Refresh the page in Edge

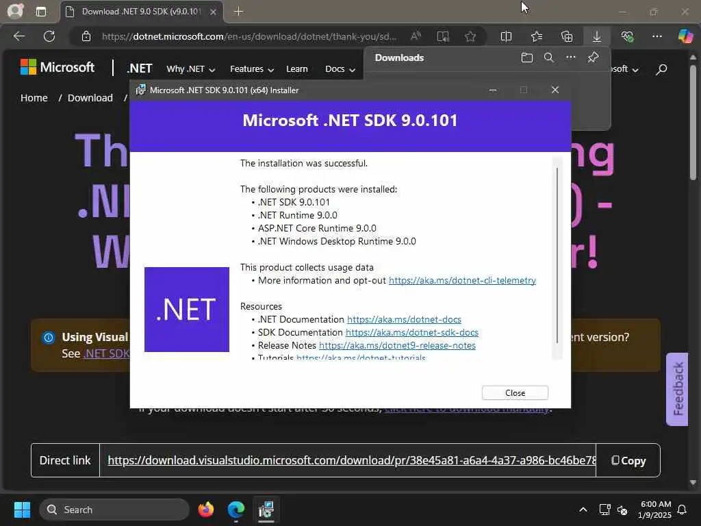click(x=49, y=36)
